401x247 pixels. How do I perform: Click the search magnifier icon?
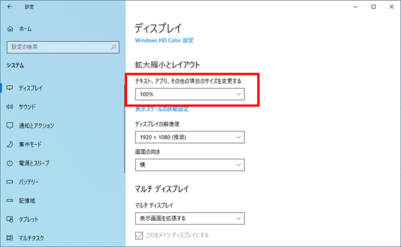[x=114, y=47]
